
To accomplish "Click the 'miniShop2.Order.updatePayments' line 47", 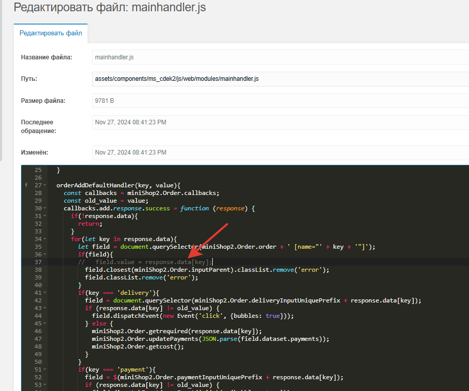I will point(211,339).
